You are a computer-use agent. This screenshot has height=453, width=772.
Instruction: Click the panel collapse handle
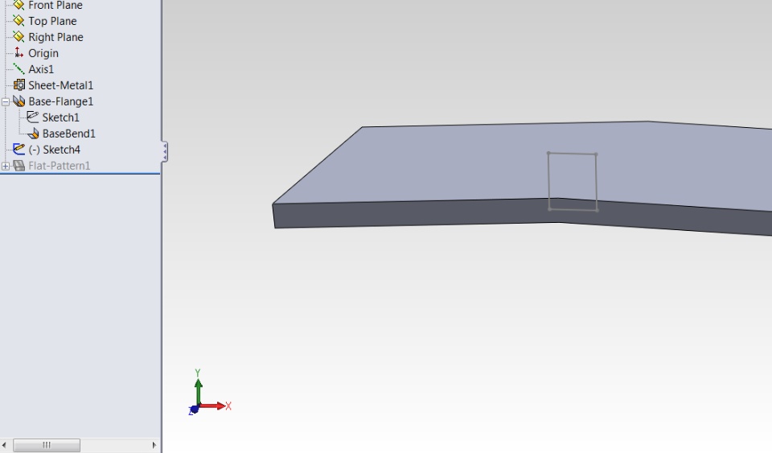coord(165,151)
